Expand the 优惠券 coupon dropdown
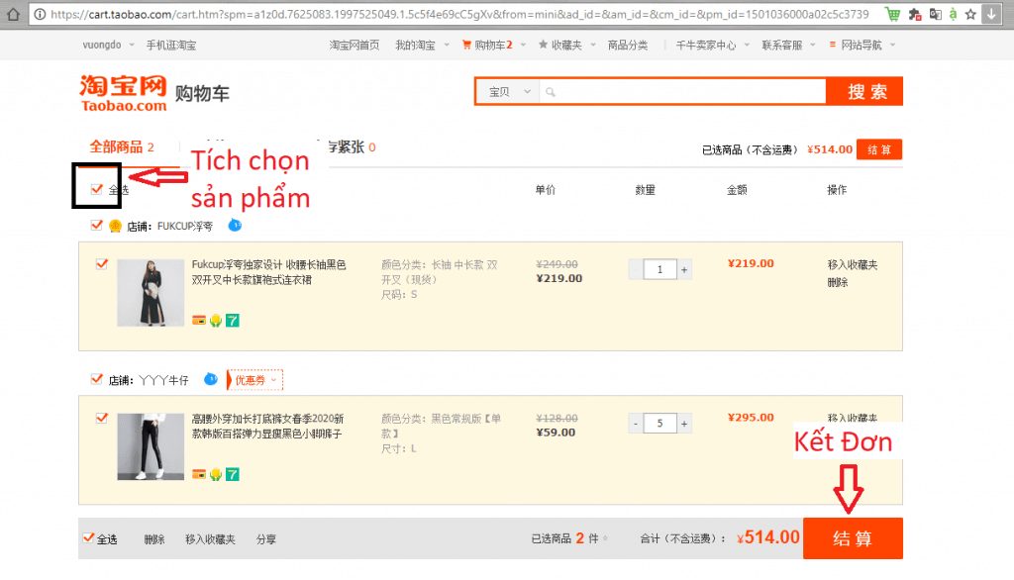 (x=254, y=380)
